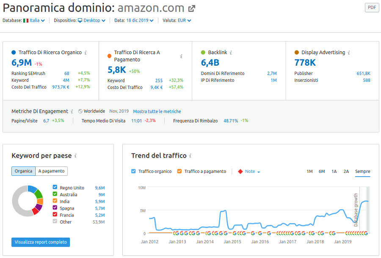Export the report with the PDF button

pyautogui.click(x=372, y=8)
